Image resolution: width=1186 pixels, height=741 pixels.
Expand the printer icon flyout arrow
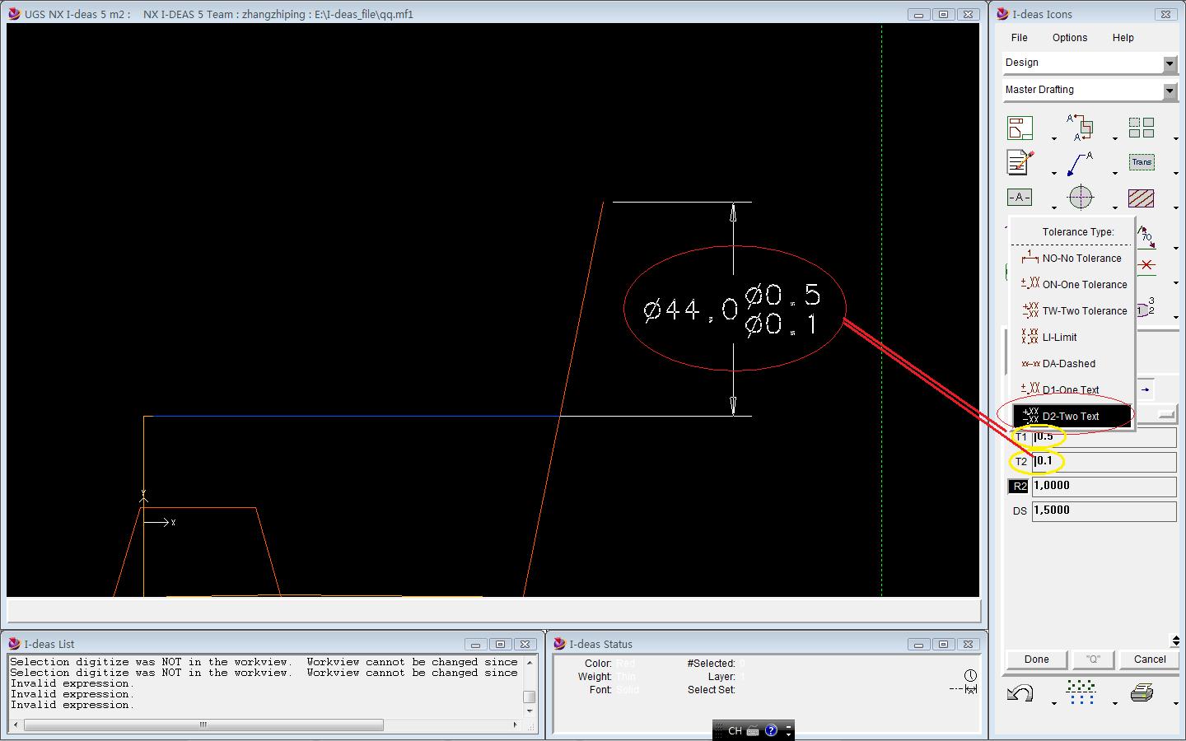pos(1176,703)
